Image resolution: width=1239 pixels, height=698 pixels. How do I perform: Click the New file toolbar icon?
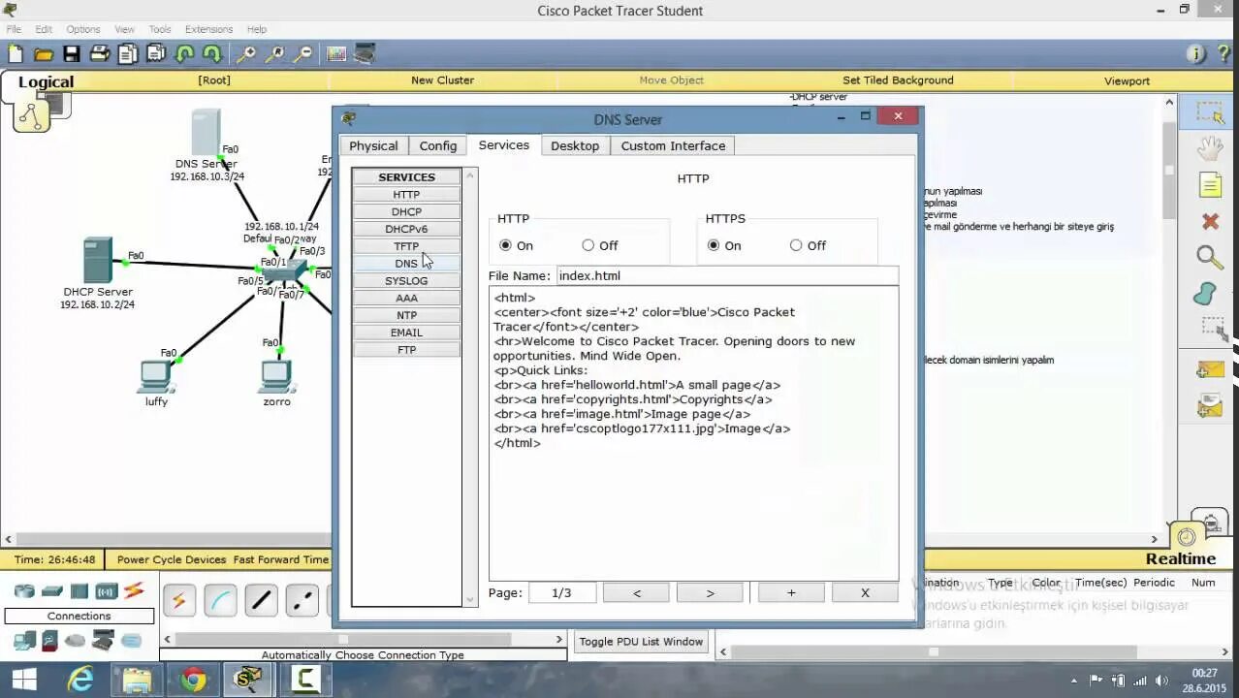coord(15,54)
